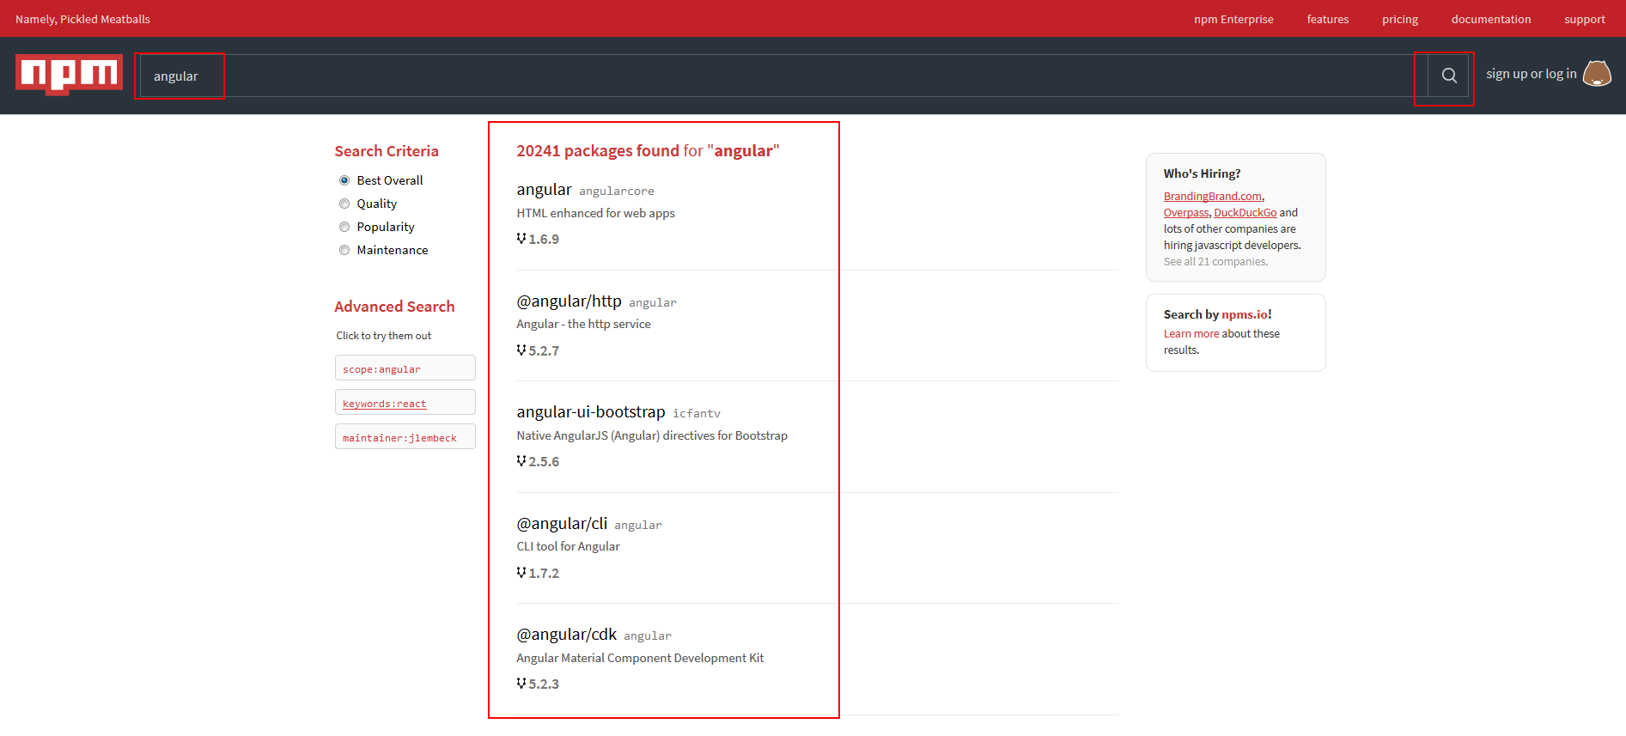Click version icon next to 5.2.7
The height and width of the screenshot is (736, 1626).
point(521,350)
